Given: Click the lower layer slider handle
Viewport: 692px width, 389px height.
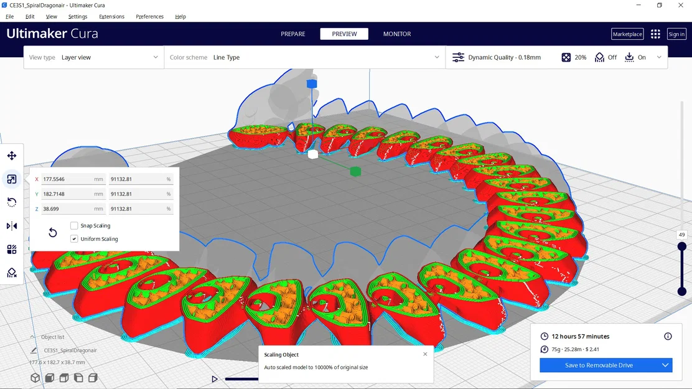Looking at the screenshot, I should (682, 291).
